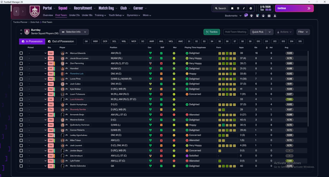
Task: Open the settings gear icon
Action: click(251, 8)
